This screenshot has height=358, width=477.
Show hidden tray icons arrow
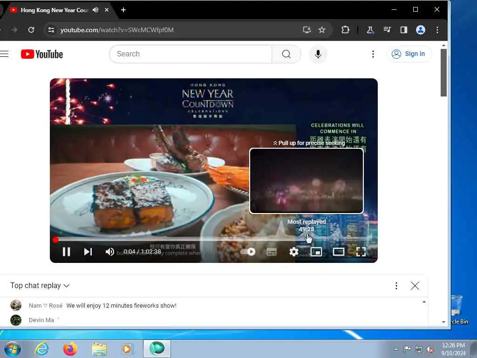click(x=396, y=349)
